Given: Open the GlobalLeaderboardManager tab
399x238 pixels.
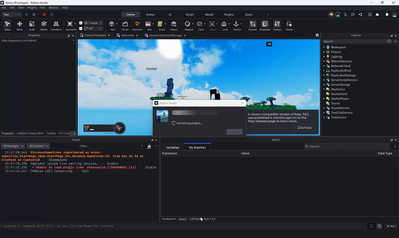Looking at the screenshot, I should 166,35.
